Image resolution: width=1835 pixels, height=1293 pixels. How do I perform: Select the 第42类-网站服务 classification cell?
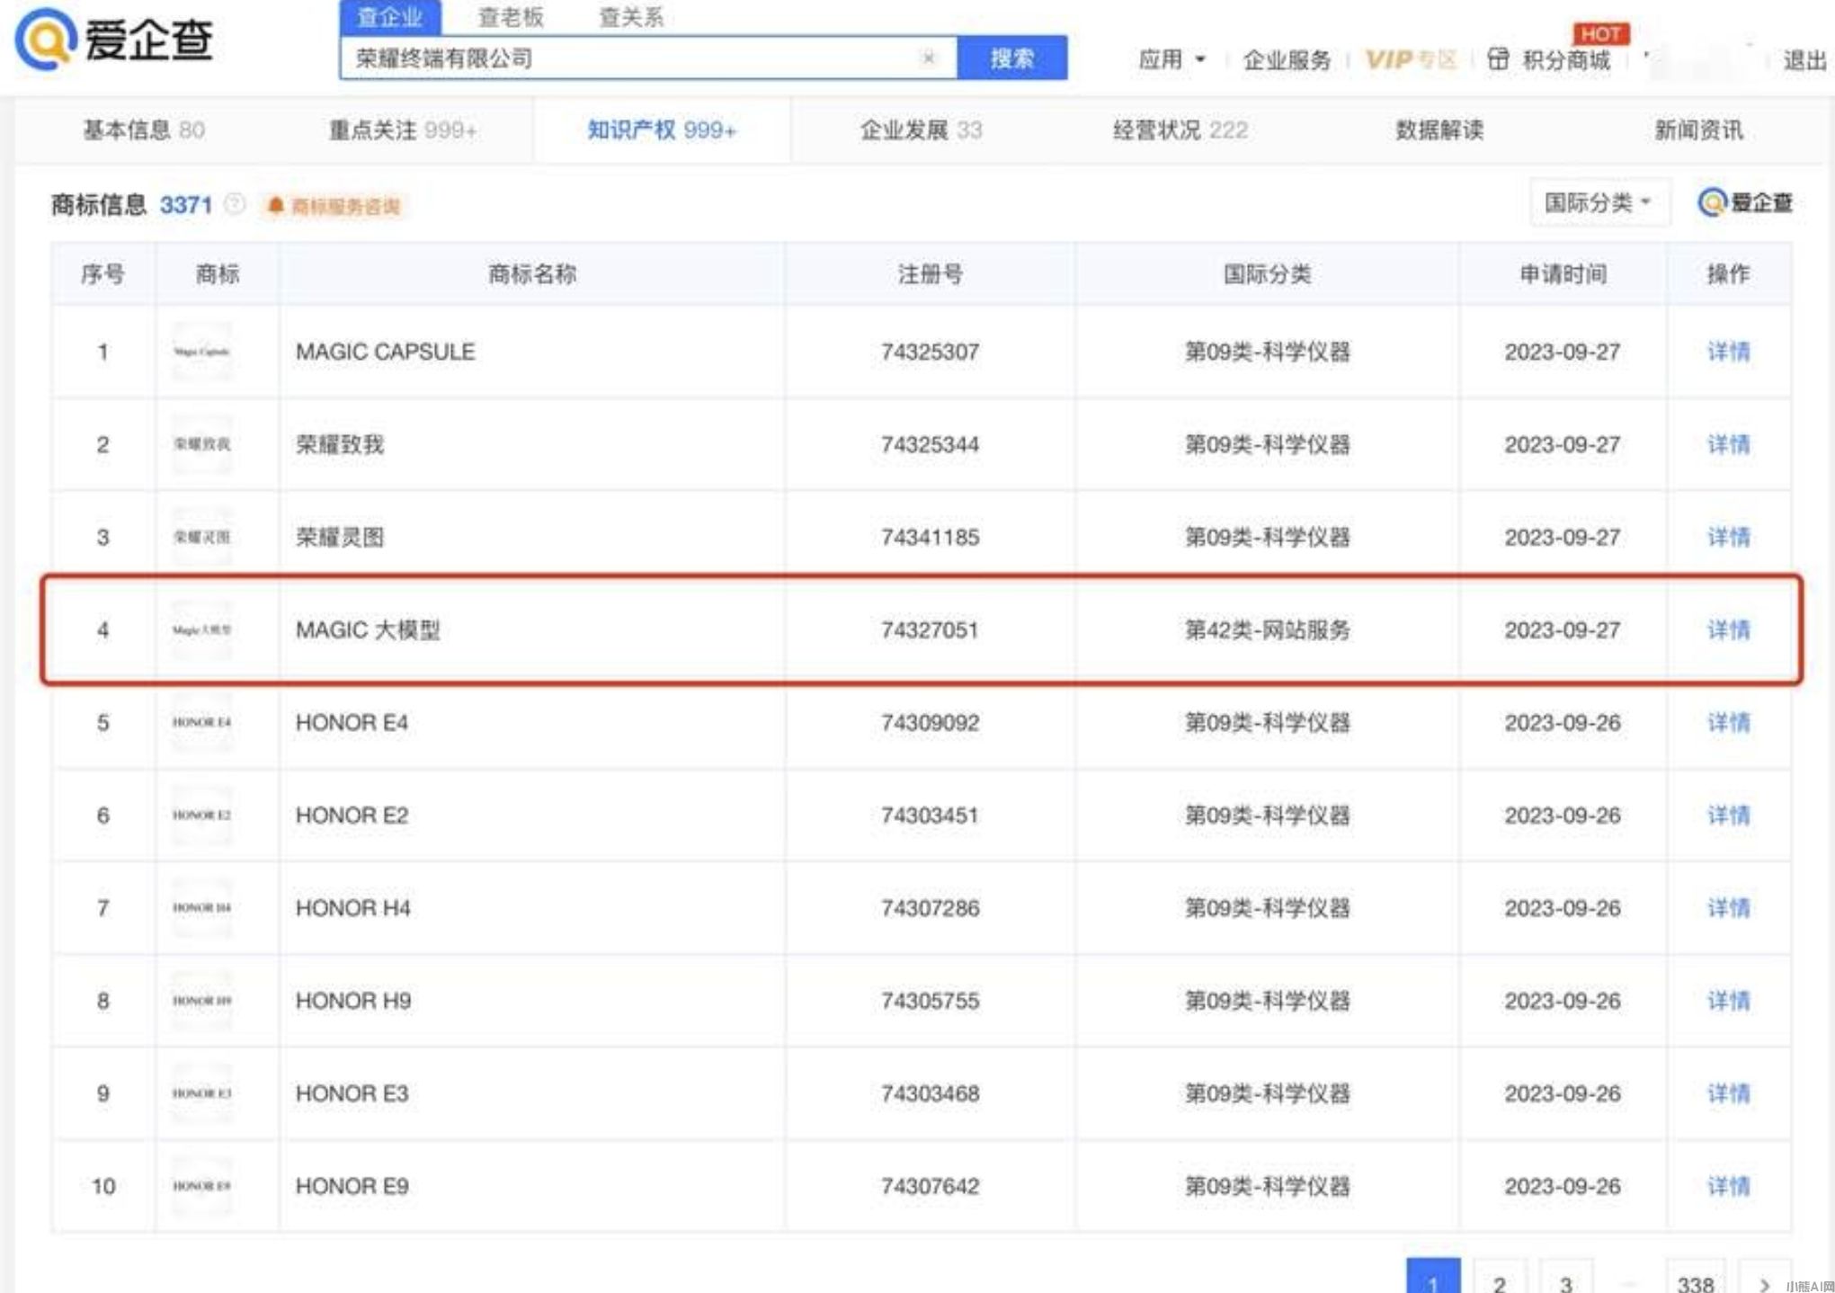1267,629
